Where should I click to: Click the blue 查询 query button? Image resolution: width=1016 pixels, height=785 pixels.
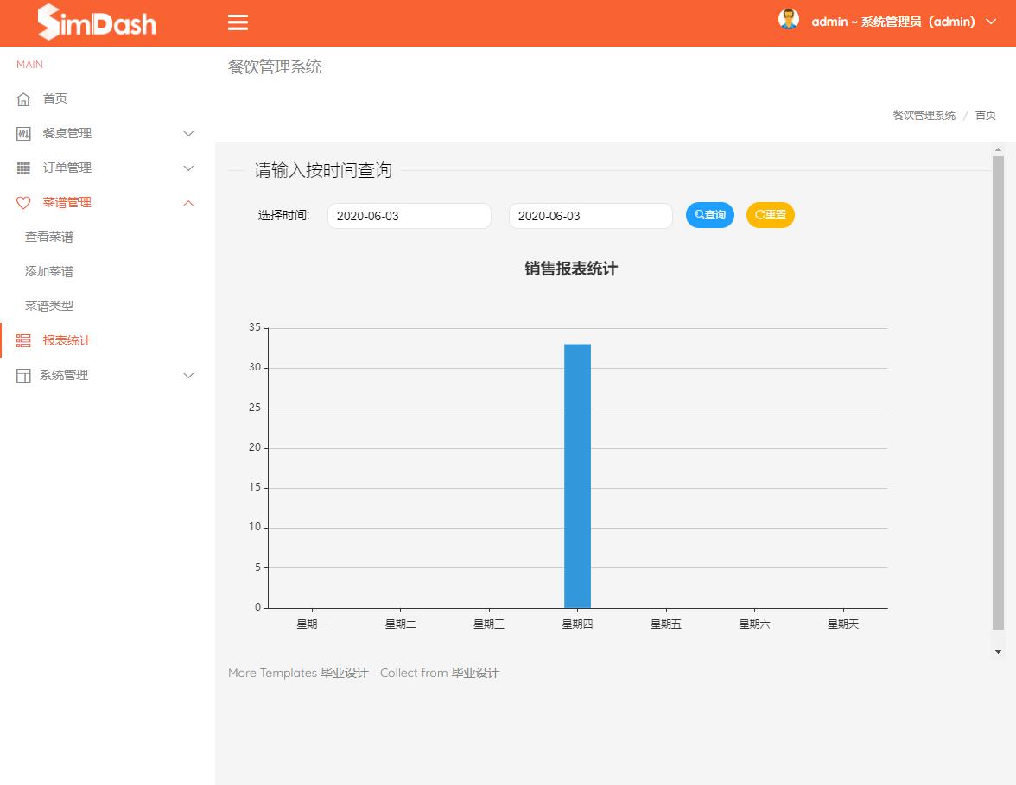coord(709,215)
